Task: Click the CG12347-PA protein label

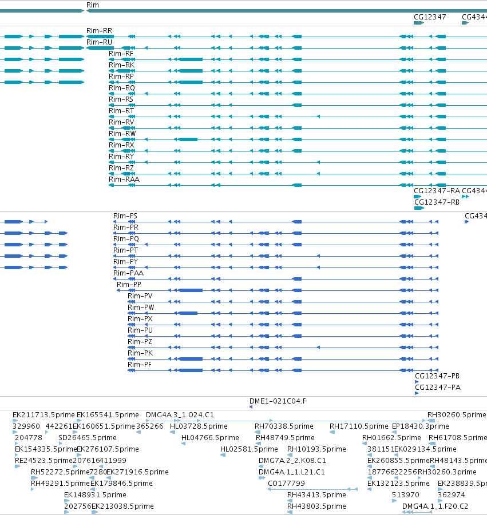Action: pos(438,388)
